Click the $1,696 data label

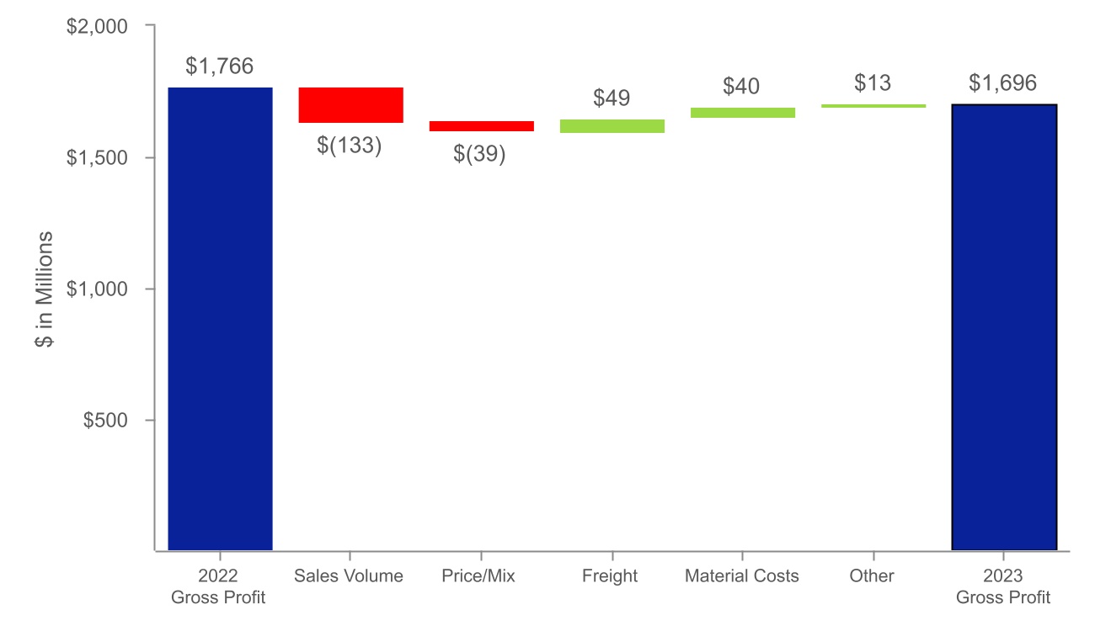point(1002,83)
